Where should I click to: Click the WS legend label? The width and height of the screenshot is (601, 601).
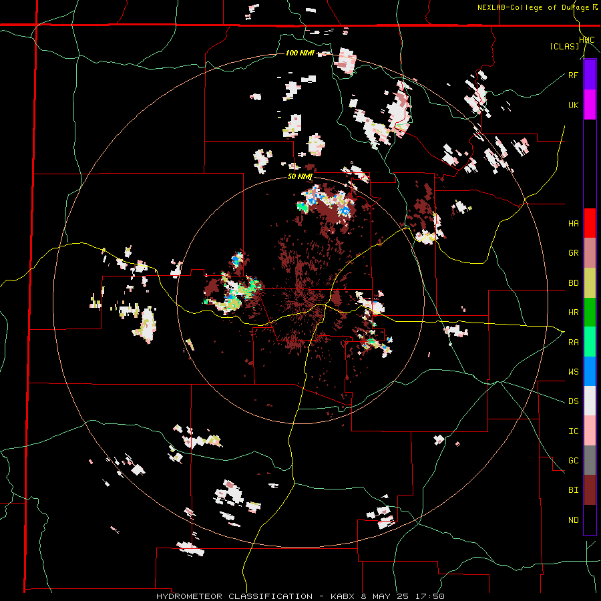pos(573,372)
